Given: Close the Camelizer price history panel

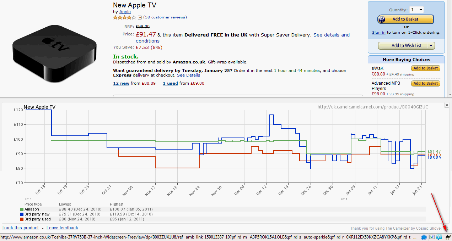Looking at the screenshot, I should tap(447, 105).
